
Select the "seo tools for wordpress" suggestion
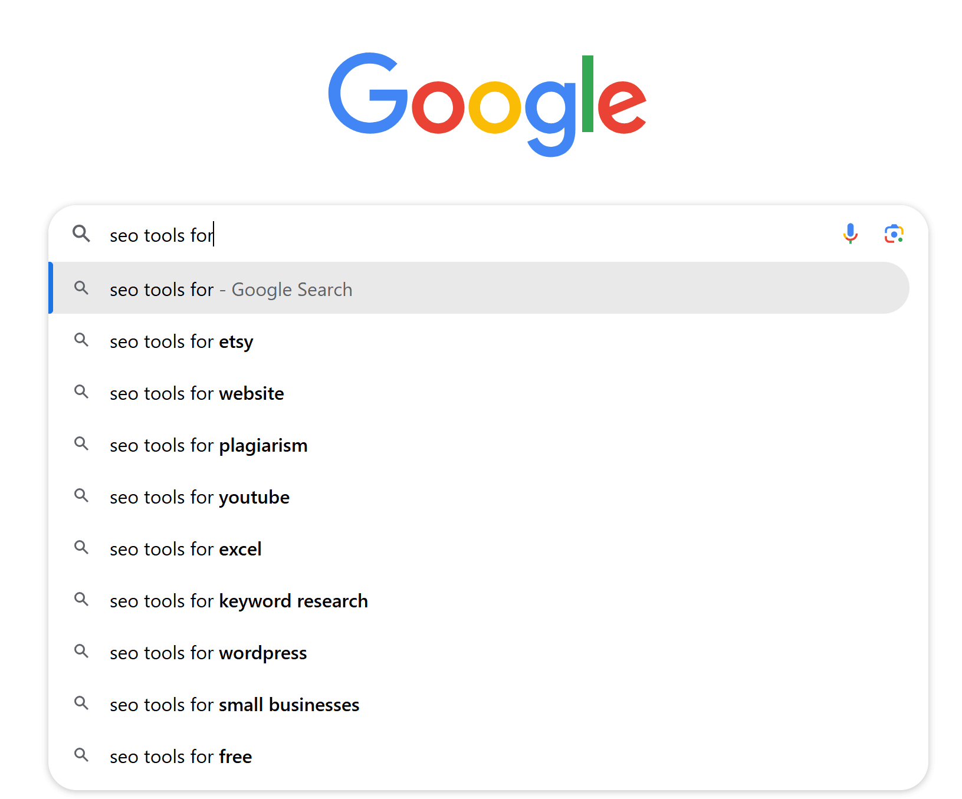click(x=479, y=652)
